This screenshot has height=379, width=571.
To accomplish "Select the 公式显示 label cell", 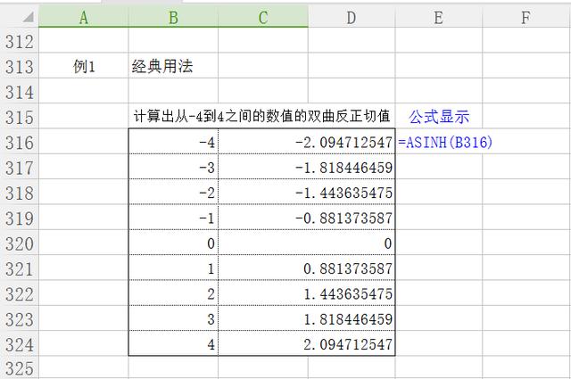I will pos(438,117).
